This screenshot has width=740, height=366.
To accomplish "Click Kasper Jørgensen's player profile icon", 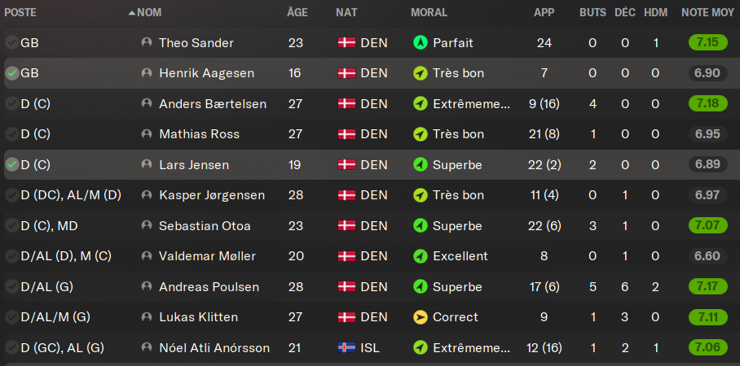I will click(x=147, y=195).
